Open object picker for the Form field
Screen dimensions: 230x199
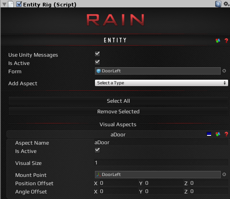click(x=224, y=71)
